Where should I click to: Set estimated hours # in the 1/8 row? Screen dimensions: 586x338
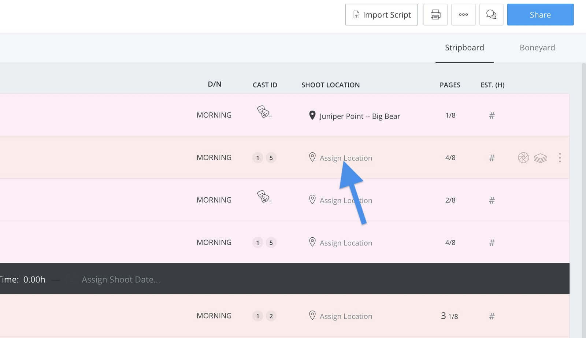click(x=492, y=116)
